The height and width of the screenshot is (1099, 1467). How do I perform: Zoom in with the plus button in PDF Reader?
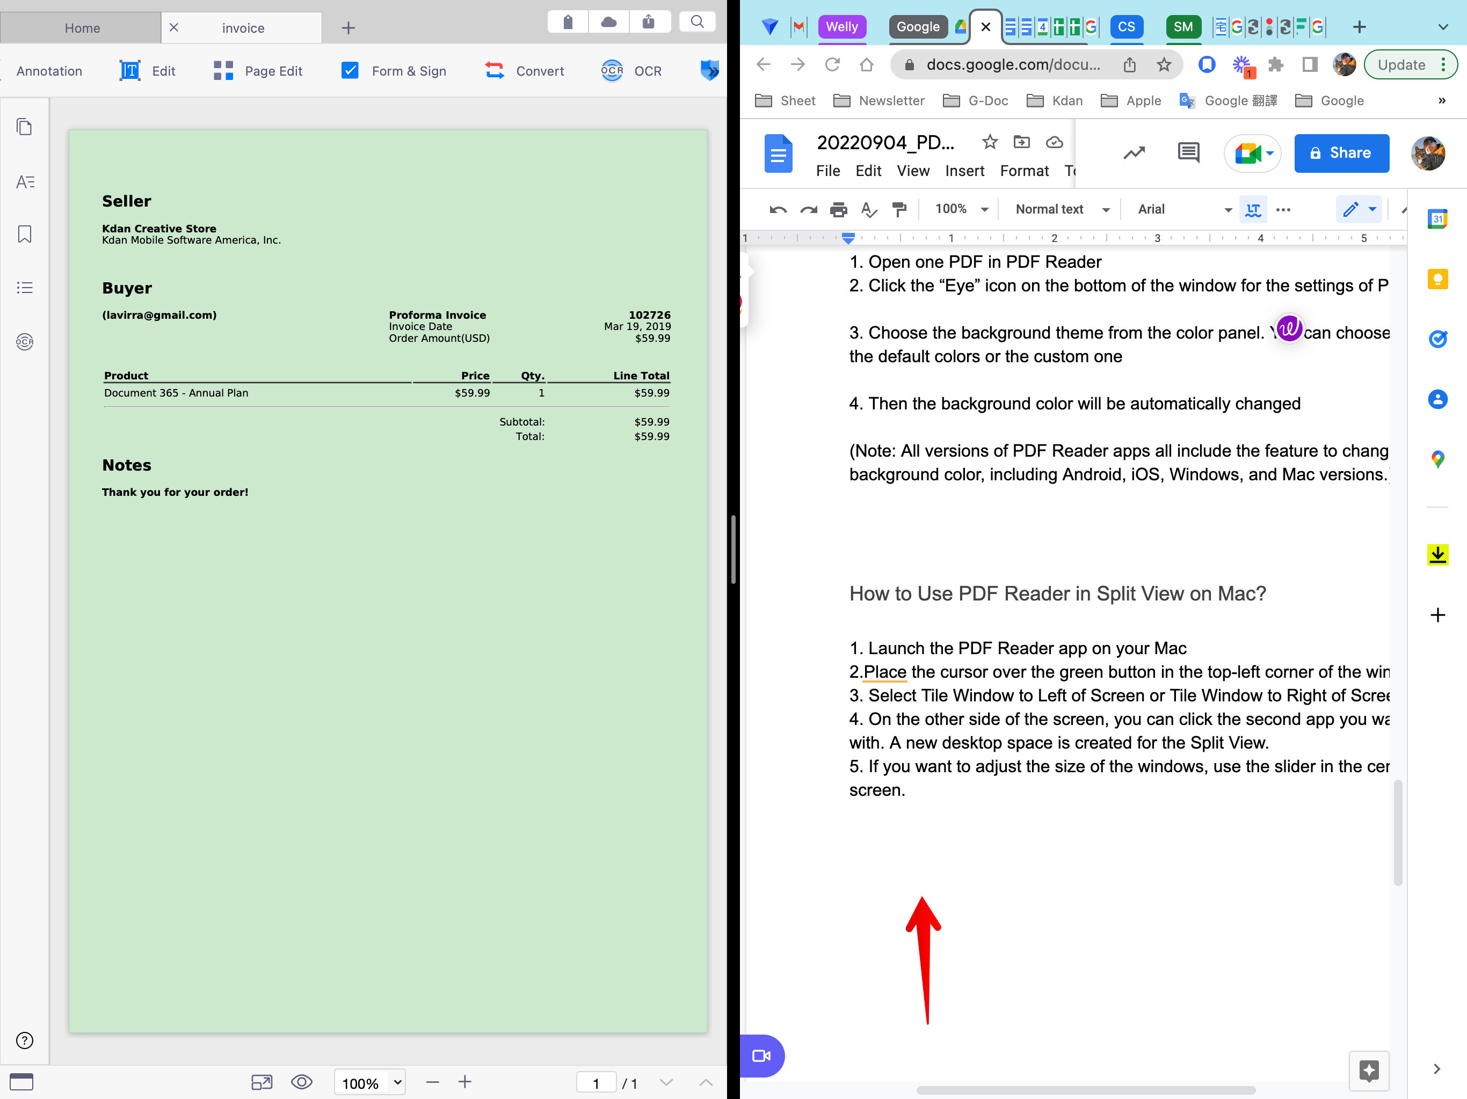(465, 1082)
